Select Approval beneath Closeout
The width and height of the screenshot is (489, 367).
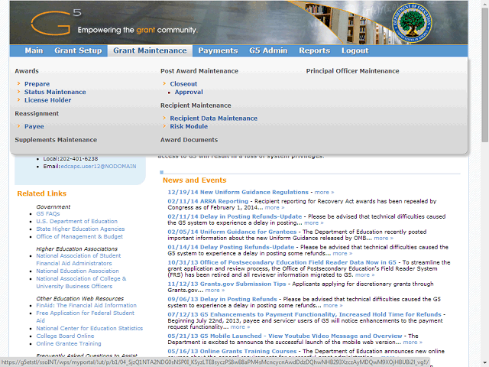[189, 92]
